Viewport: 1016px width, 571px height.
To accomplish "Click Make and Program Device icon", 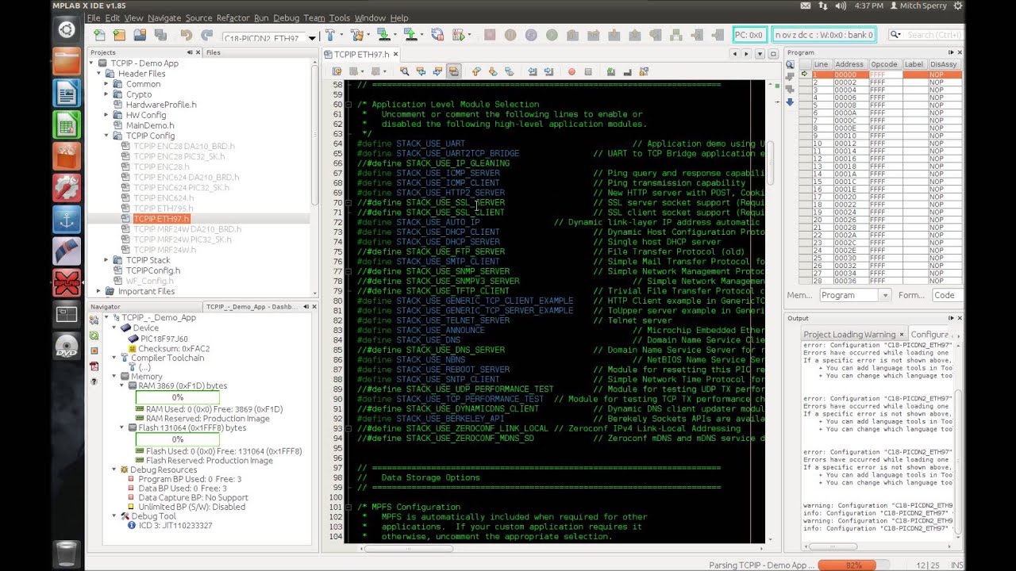I will click(x=384, y=35).
